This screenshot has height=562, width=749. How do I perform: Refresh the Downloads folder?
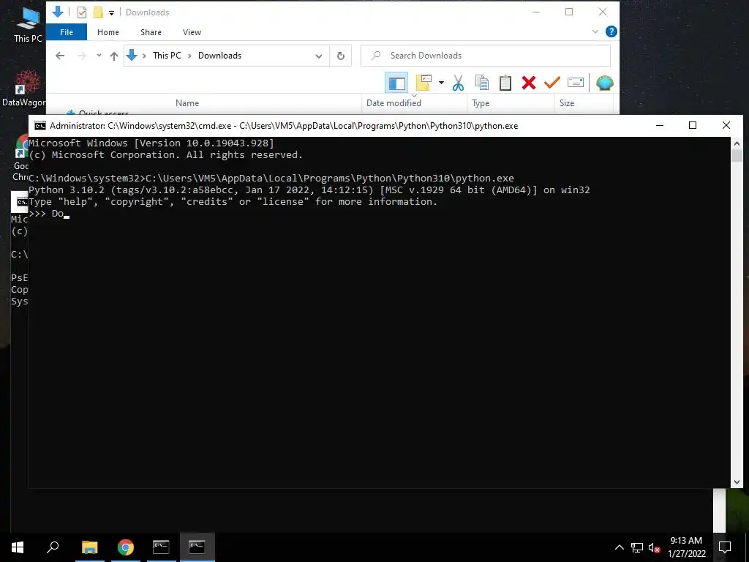(341, 56)
